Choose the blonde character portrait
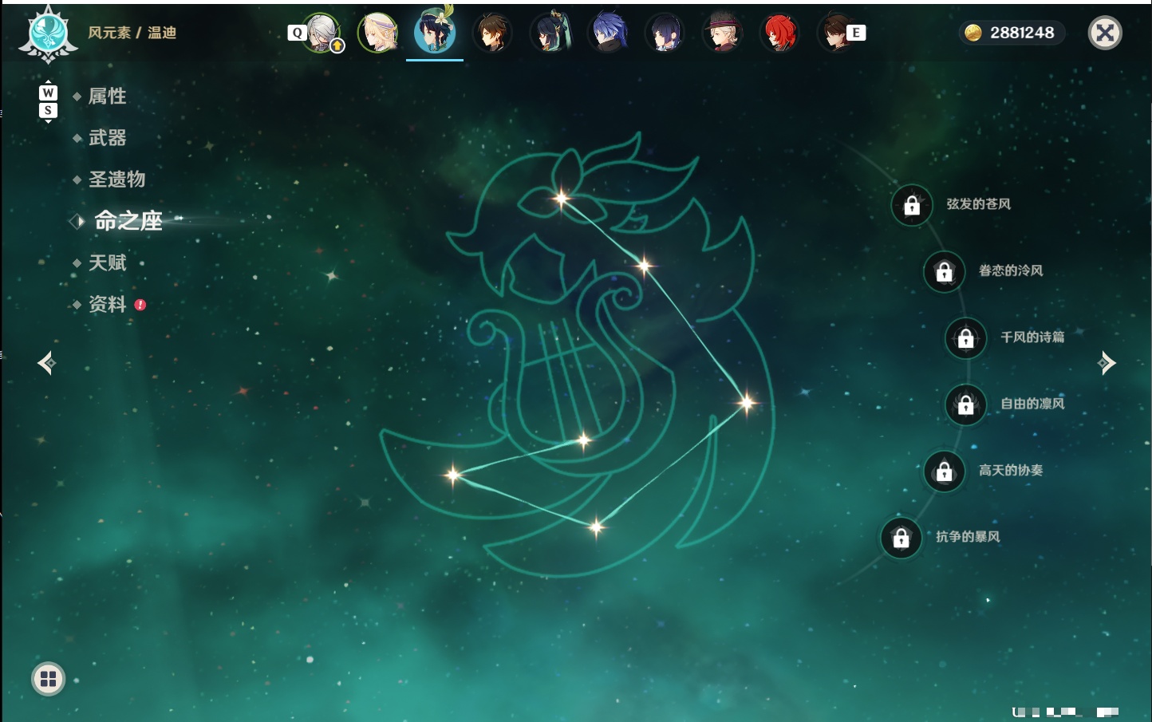Image resolution: width=1152 pixels, height=722 pixels. [x=377, y=33]
